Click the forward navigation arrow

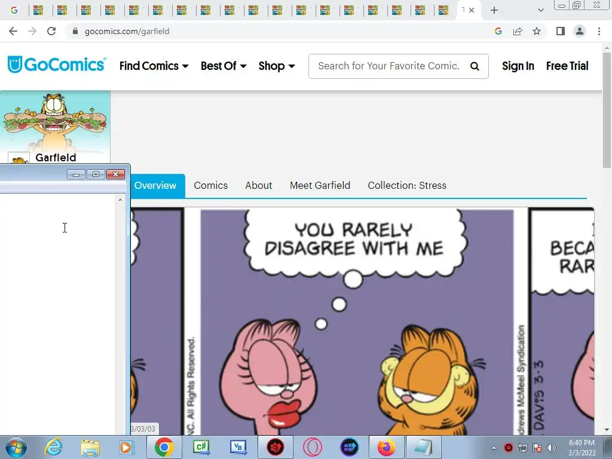pyautogui.click(x=32, y=31)
